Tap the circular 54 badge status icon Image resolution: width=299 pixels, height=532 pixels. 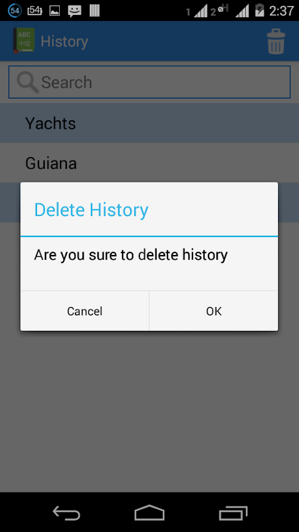pos(14,11)
